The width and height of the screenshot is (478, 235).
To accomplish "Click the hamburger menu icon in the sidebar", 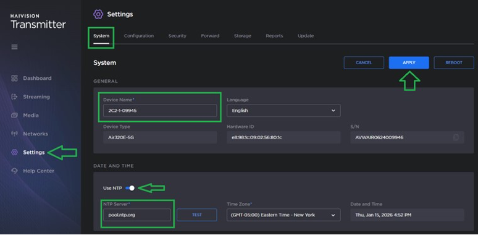I will [x=14, y=47].
